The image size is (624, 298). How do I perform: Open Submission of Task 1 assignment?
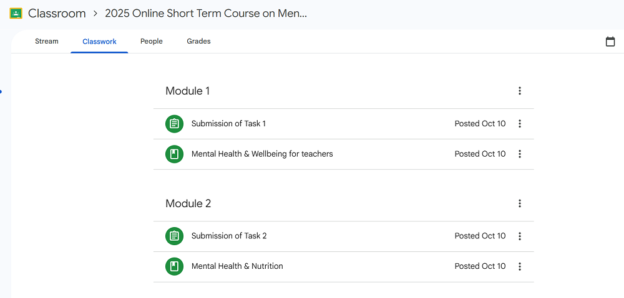point(228,124)
